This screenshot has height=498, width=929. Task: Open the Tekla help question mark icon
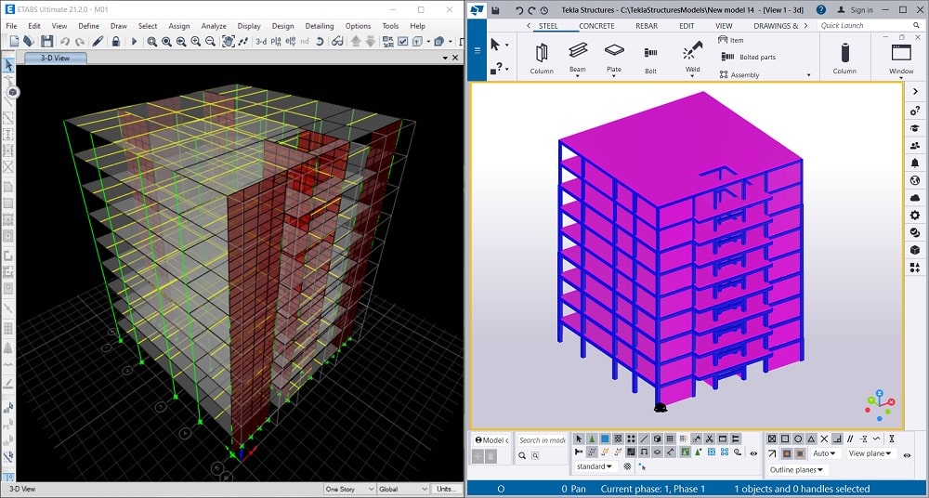coord(821,9)
